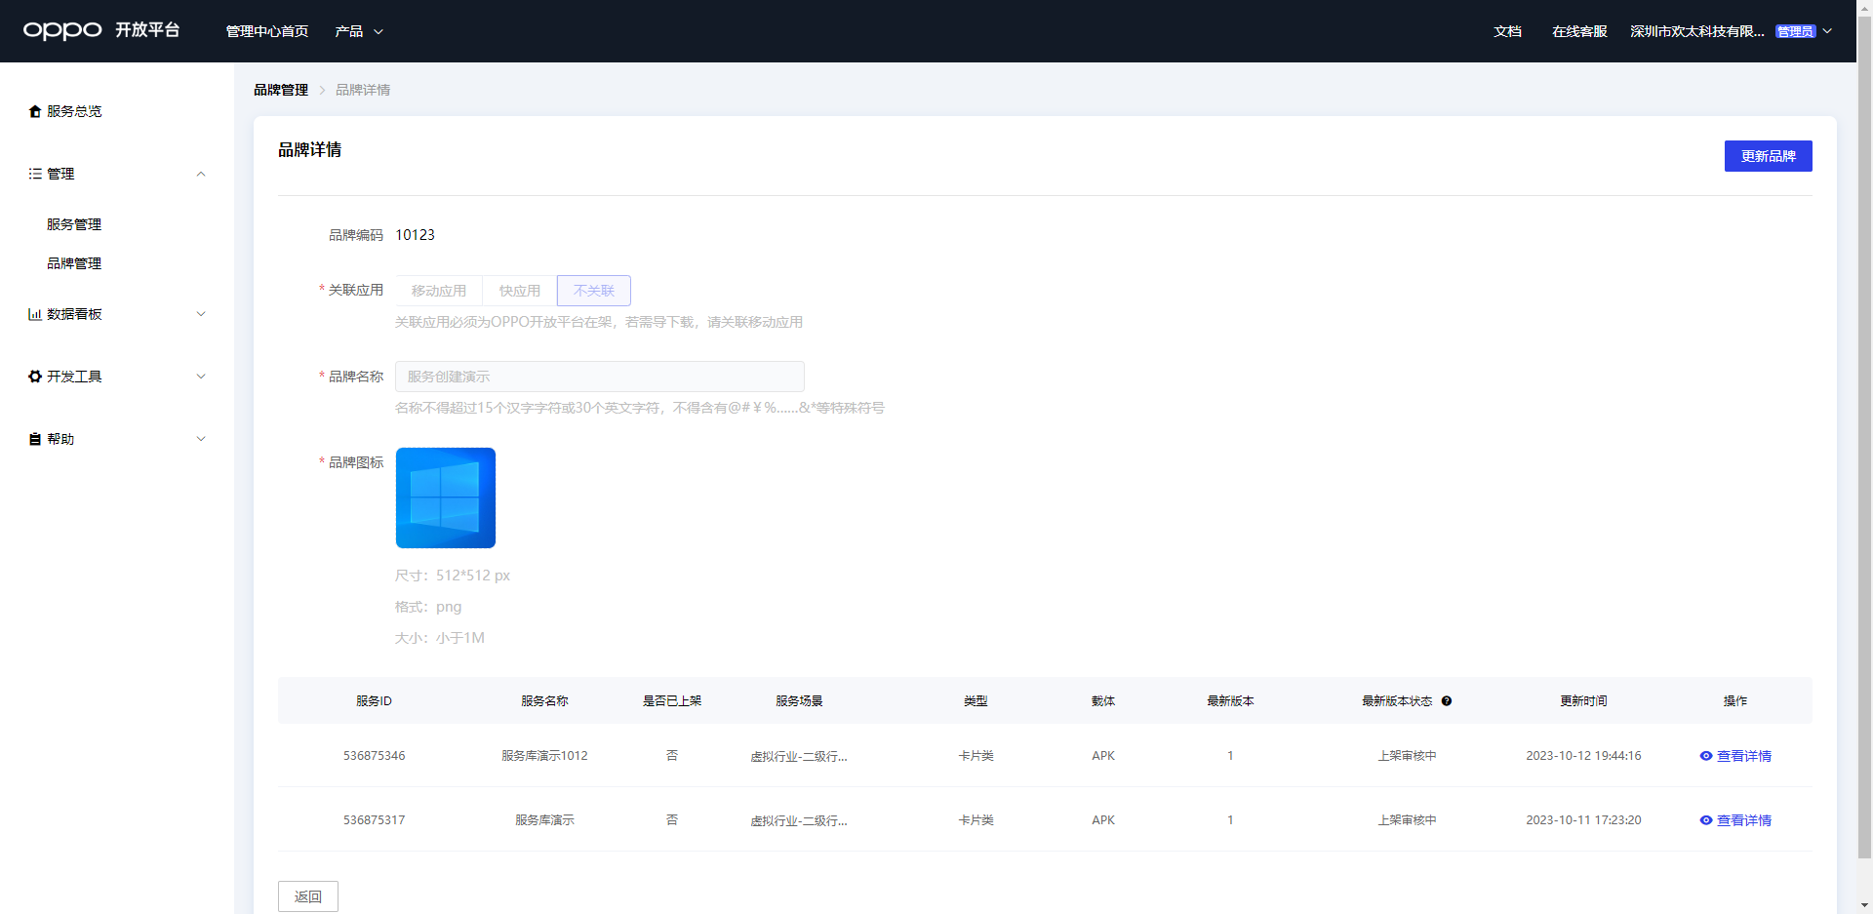
Task: Click the 服务总览 home icon
Action: 35,111
